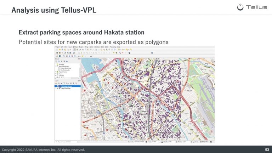This screenshot has width=272, height=153.
Task: Open the Processing menu
Action: (x=113, y=47)
